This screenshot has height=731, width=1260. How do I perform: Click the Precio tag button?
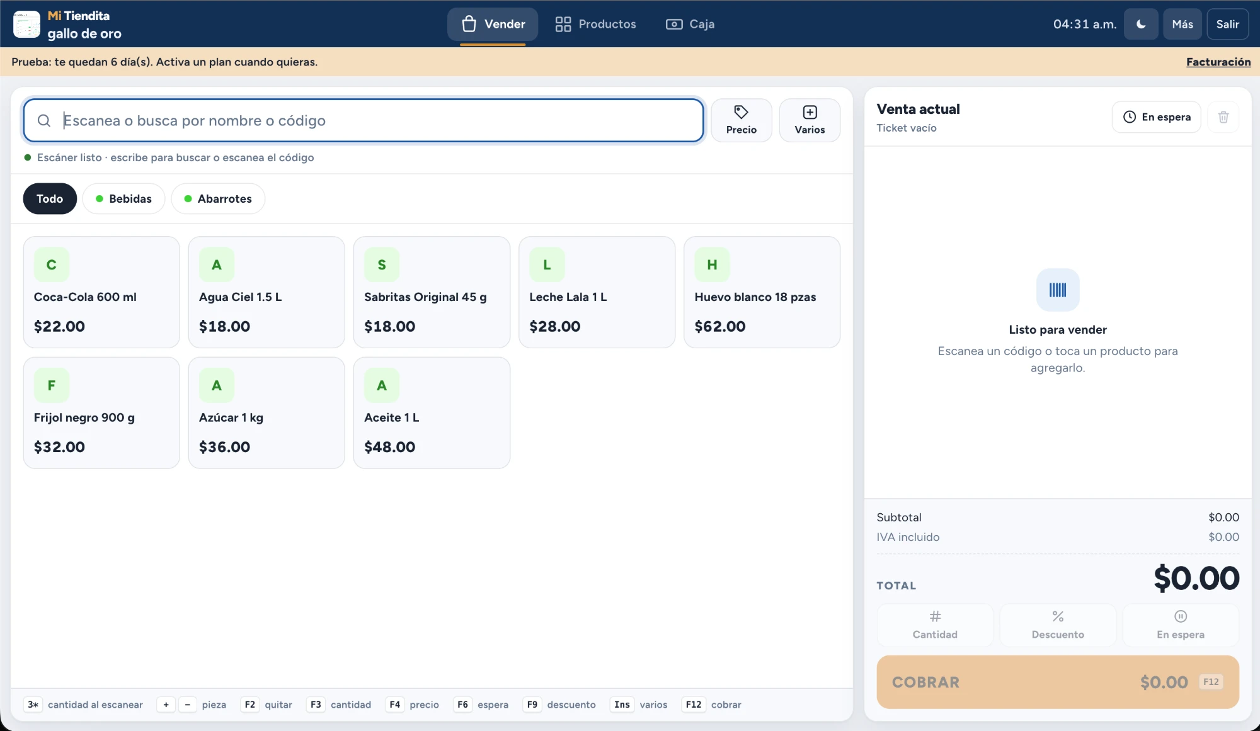pos(741,120)
